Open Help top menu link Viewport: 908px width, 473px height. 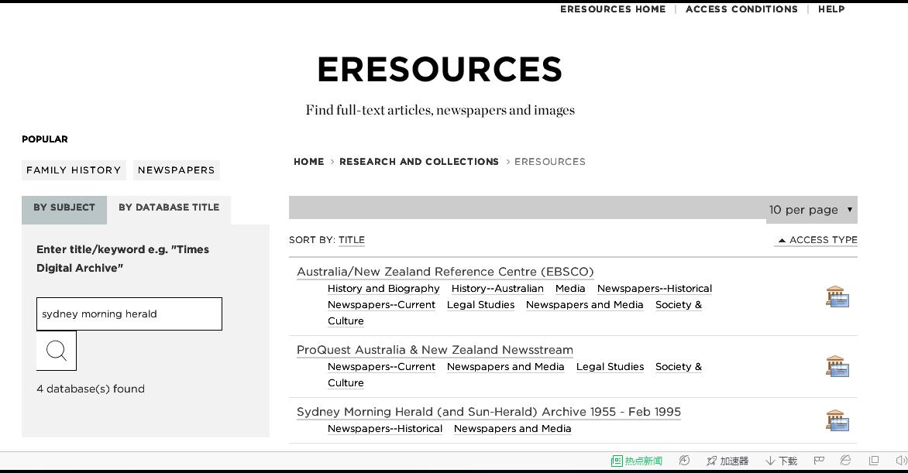click(831, 9)
